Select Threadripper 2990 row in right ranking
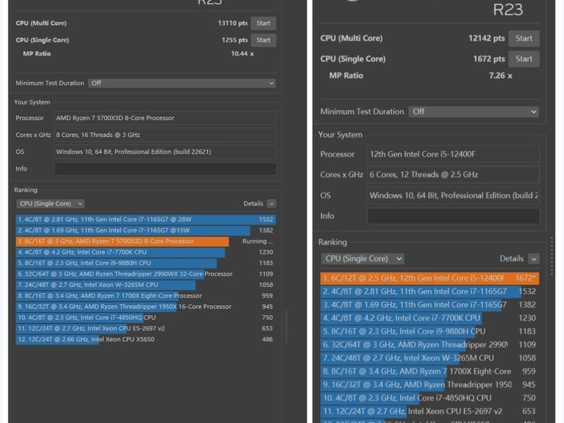This screenshot has width=564, height=423. point(430,345)
